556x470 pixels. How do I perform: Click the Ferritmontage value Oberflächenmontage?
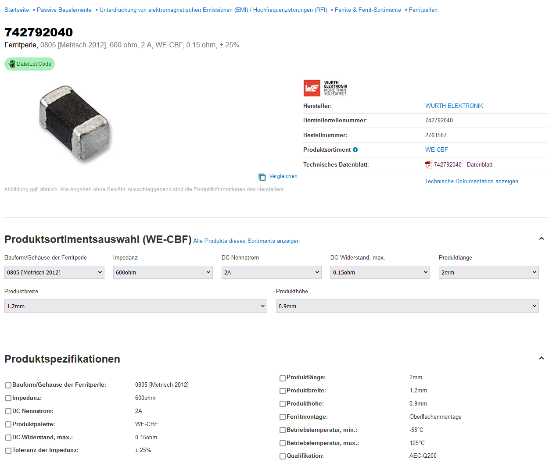pos(435,417)
